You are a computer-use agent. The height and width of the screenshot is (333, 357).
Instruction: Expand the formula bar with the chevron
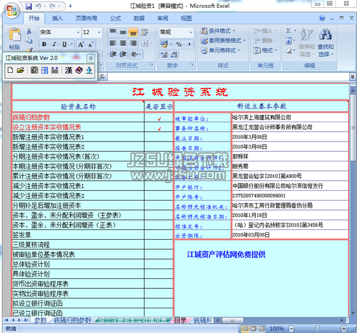tap(352, 76)
